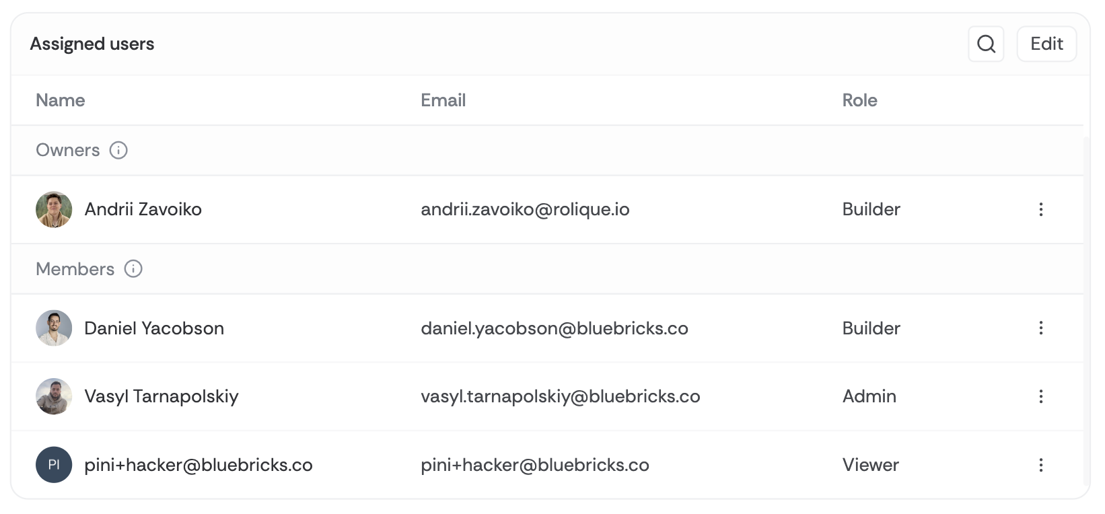Click Andrii Zavoiko's avatar photo
Viewport: 1105px width, 514px height.
[54, 209]
